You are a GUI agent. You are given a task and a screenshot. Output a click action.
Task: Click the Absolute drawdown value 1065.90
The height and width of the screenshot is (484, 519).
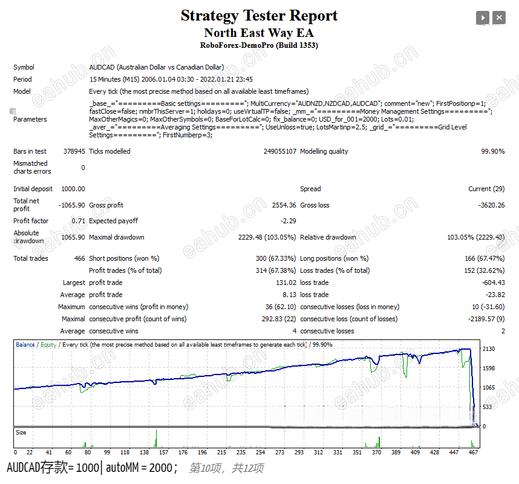click(x=73, y=237)
